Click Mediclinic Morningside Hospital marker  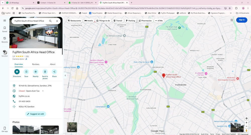point(237,79)
